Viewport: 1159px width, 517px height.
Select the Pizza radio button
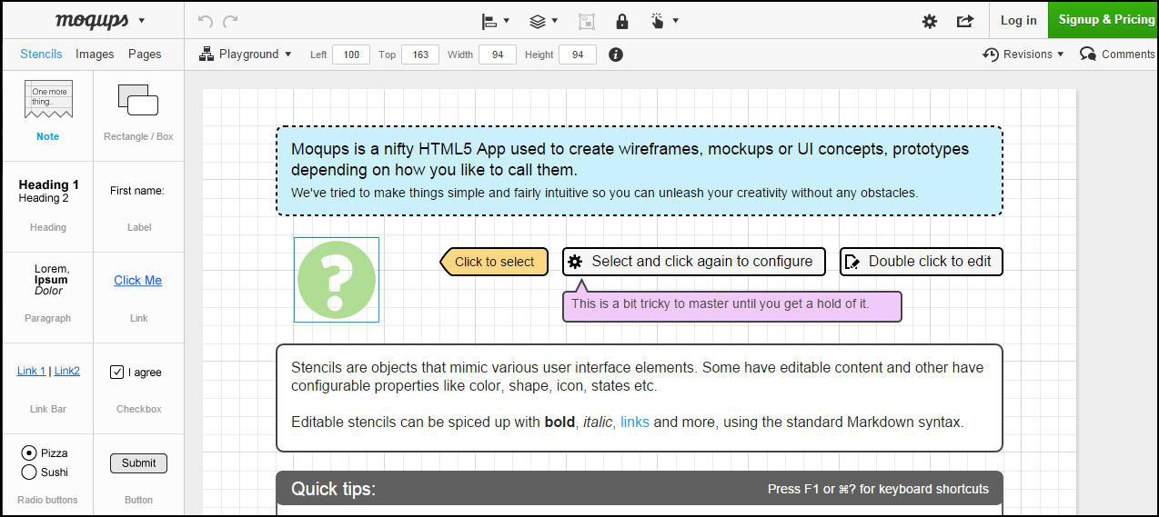pos(29,452)
